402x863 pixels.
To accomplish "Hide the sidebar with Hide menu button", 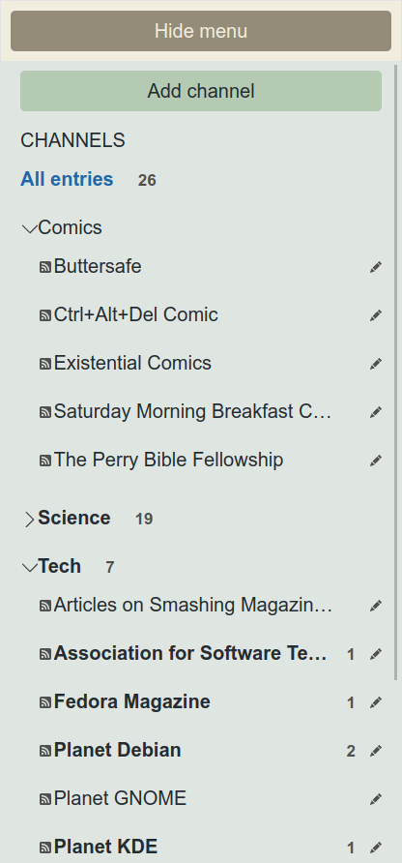I will (201, 31).
